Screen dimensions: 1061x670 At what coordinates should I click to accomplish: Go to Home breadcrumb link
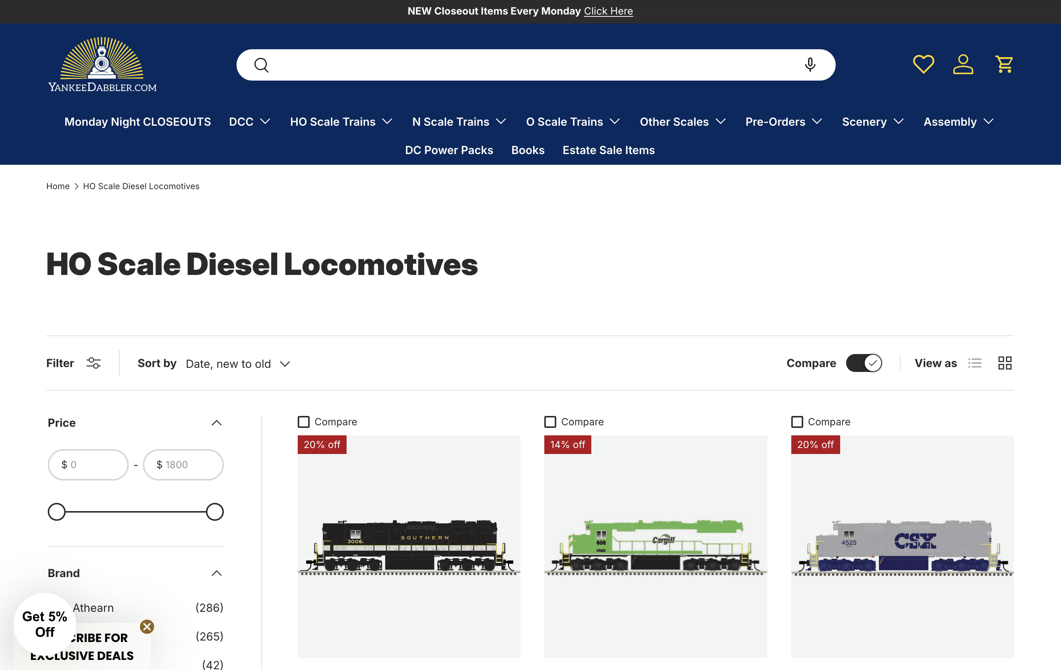(58, 186)
